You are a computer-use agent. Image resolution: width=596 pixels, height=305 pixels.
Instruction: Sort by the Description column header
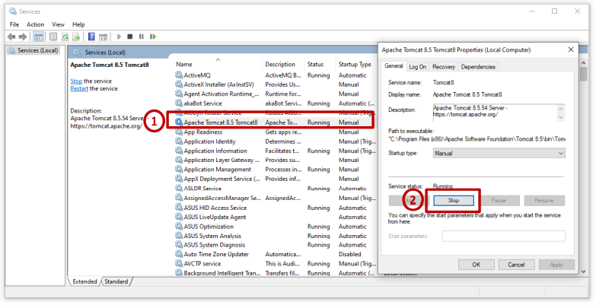click(x=283, y=64)
